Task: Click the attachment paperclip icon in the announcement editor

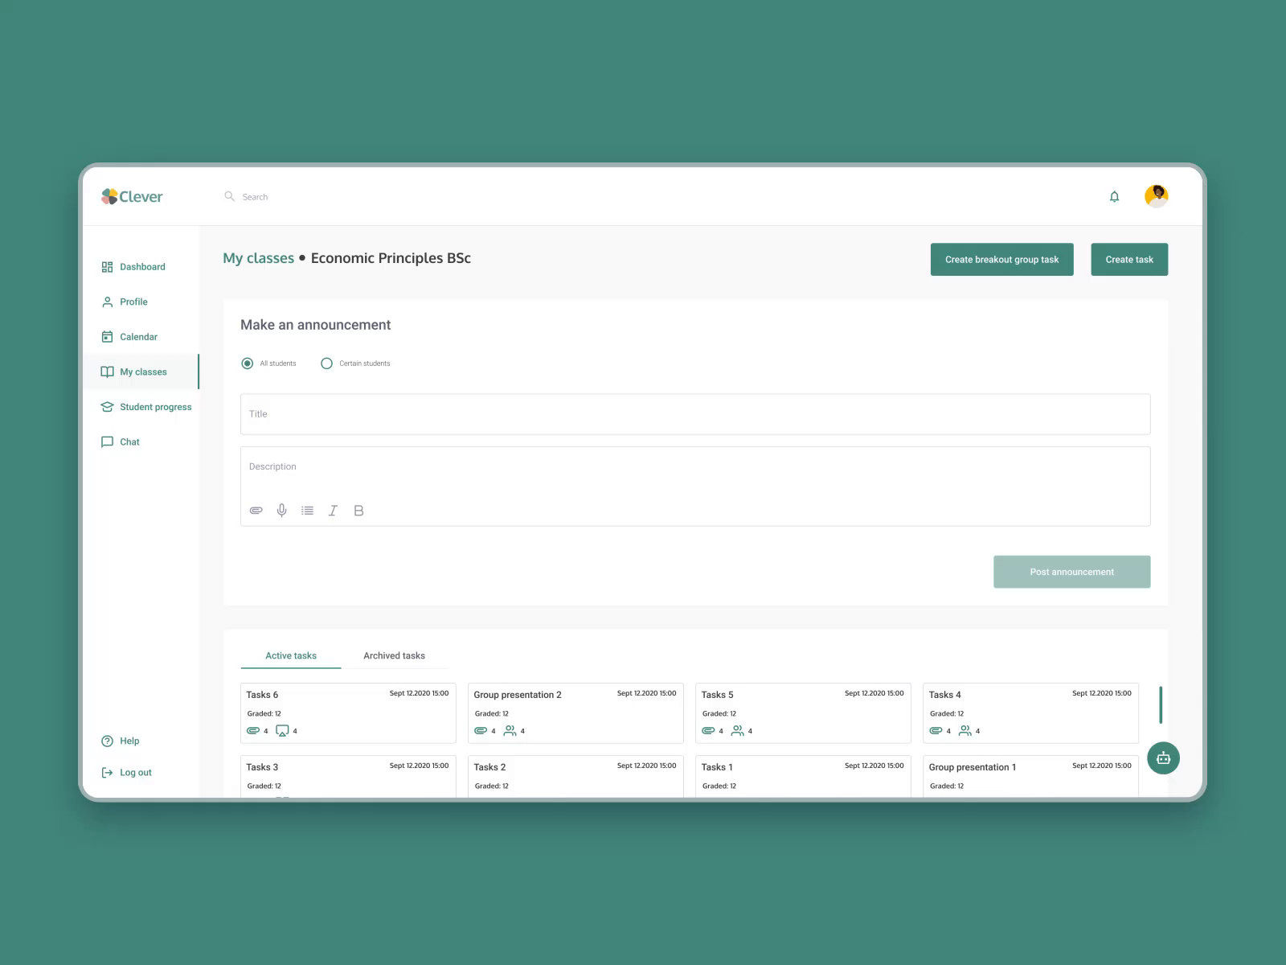Action: (256, 510)
